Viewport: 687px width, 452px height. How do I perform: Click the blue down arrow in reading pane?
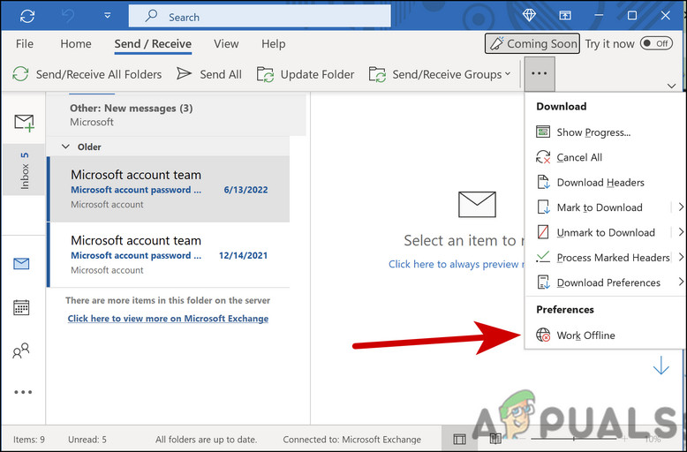coord(661,365)
